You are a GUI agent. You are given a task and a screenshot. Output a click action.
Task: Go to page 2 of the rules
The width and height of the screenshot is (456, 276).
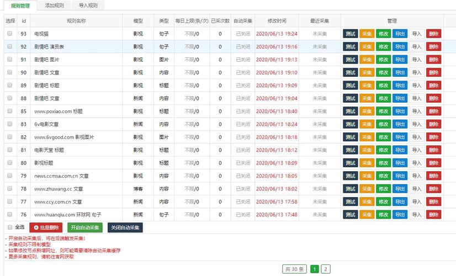[x=325, y=269]
